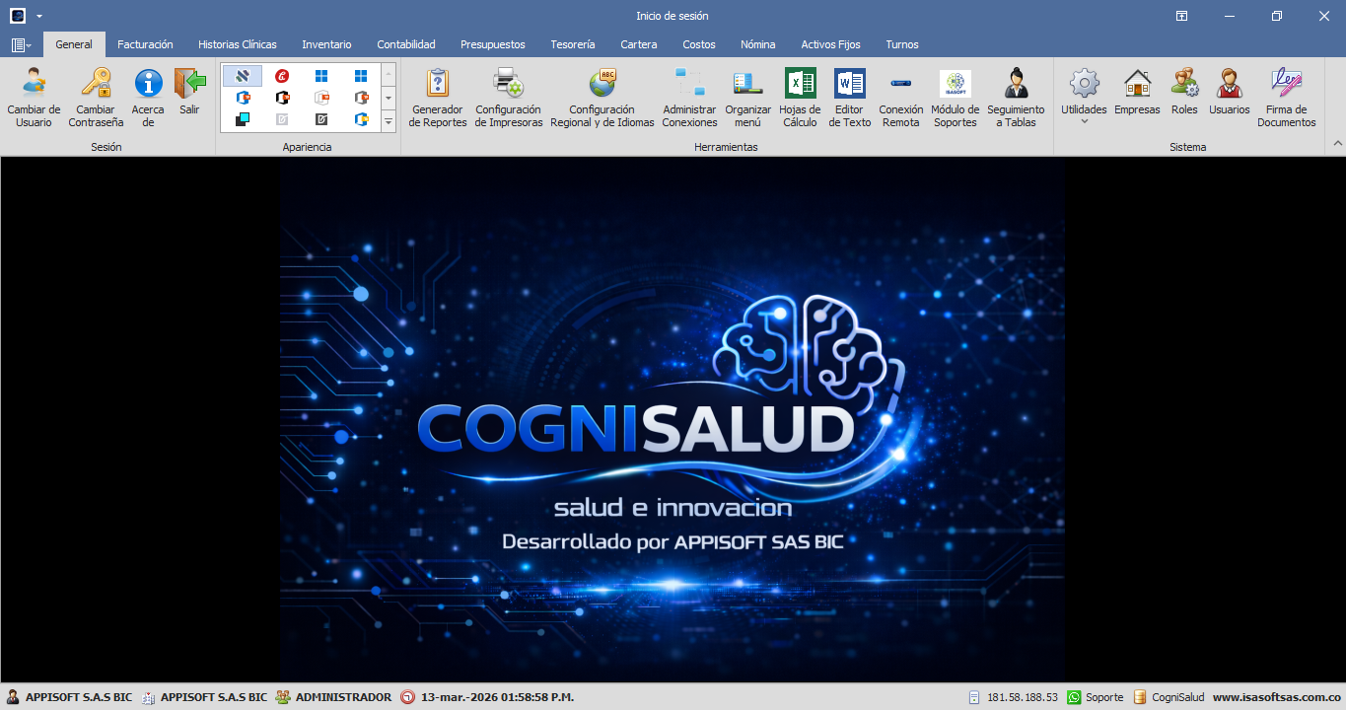Open www.isasoftsas.com.co link
The width and height of the screenshot is (1346, 710).
coord(1276,697)
